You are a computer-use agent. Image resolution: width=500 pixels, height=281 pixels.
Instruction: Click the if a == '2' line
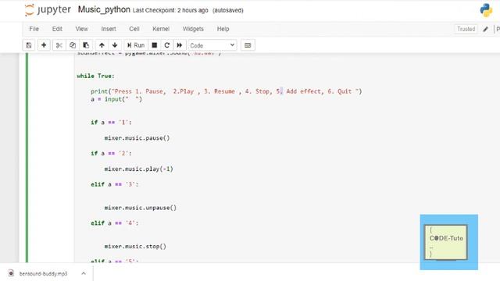click(111, 153)
